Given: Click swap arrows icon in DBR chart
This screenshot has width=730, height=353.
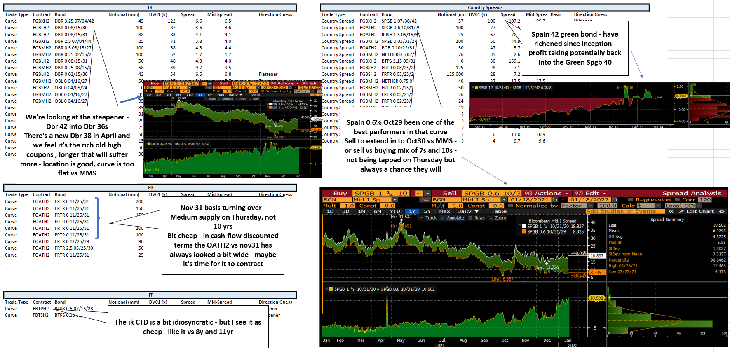Looking at the screenshot, I should [x=208, y=87].
